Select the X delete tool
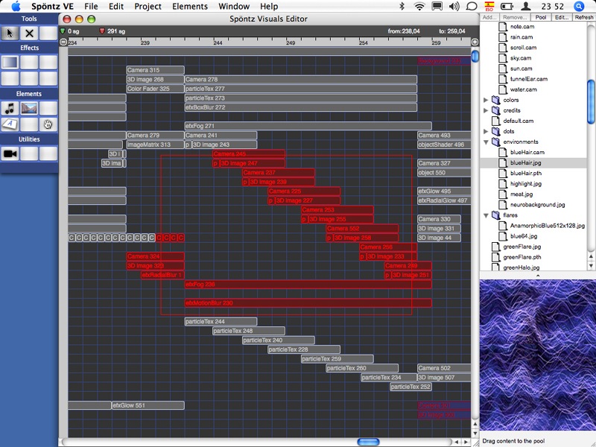 tap(29, 33)
